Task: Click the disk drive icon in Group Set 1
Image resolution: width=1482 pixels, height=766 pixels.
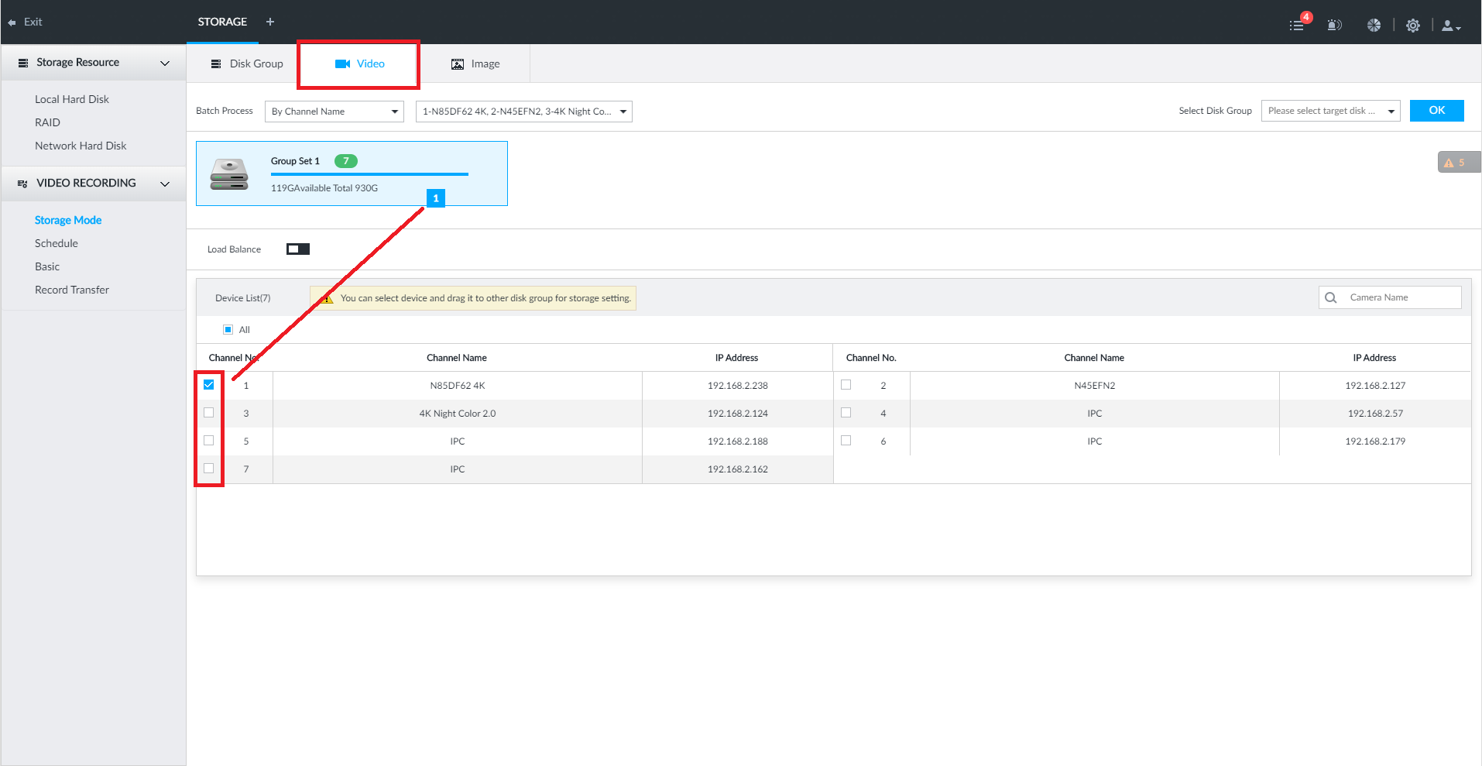Action: (229, 174)
